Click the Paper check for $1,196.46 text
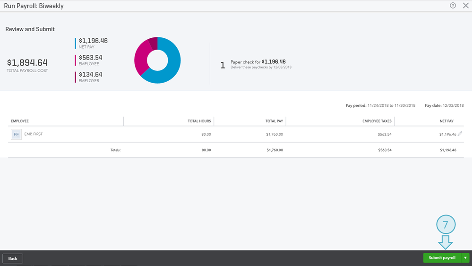Image resolution: width=472 pixels, height=266 pixels. click(258, 62)
